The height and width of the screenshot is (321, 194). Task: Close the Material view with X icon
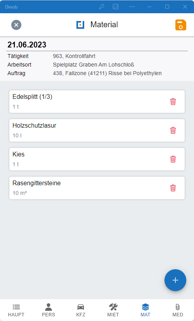click(16, 25)
